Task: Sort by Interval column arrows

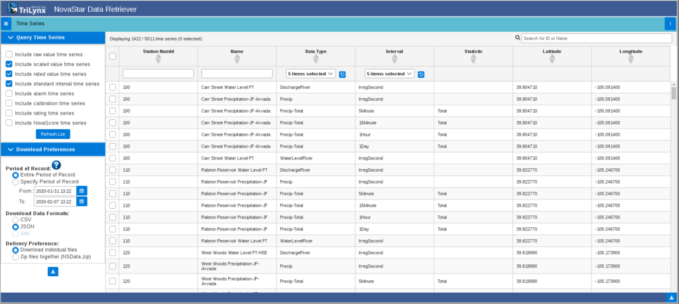Action: (x=395, y=59)
